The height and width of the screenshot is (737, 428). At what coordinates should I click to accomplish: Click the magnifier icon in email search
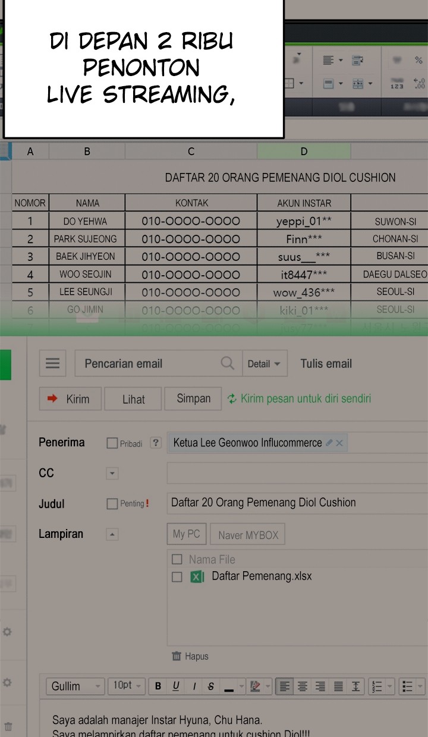point(227,363)
